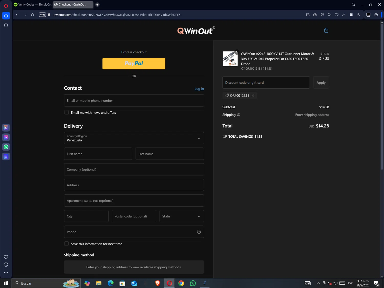Pay with the PayPal express button

(x=134, y=64)
